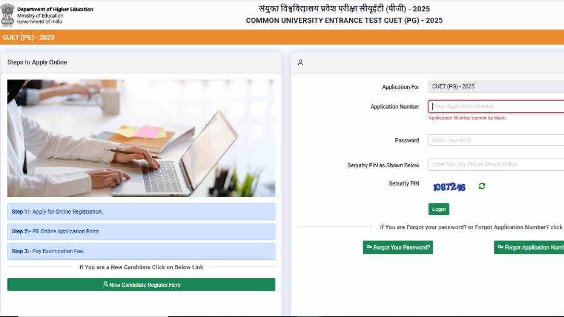The image size is (564, 317).
Task: Click the Application For CUET (PG) - 2025 field
Action: coord(496,87)
